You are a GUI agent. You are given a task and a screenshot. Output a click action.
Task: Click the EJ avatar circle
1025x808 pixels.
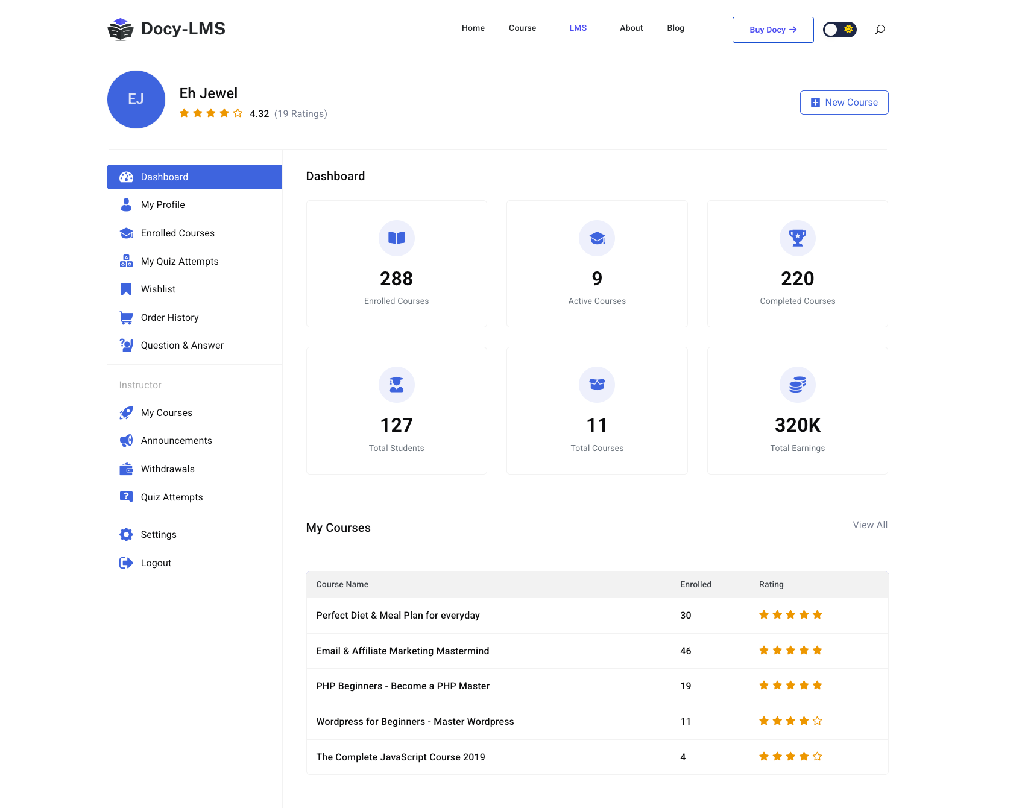click(136, 99)
